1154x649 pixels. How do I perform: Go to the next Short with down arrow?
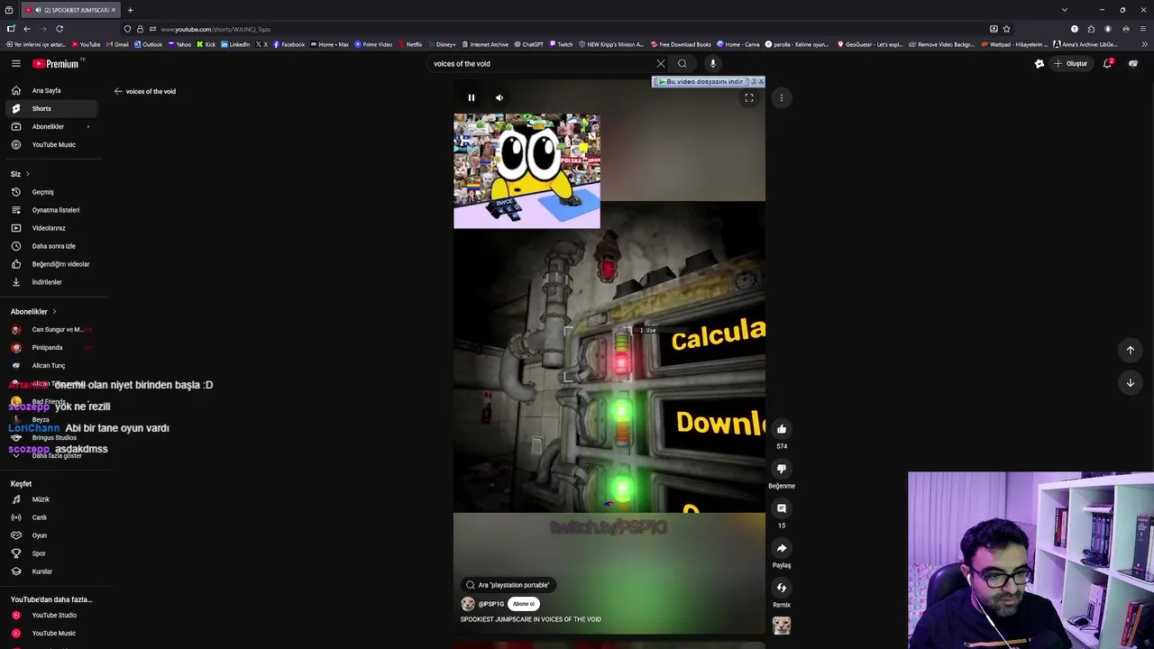[x=1131, y=382]
